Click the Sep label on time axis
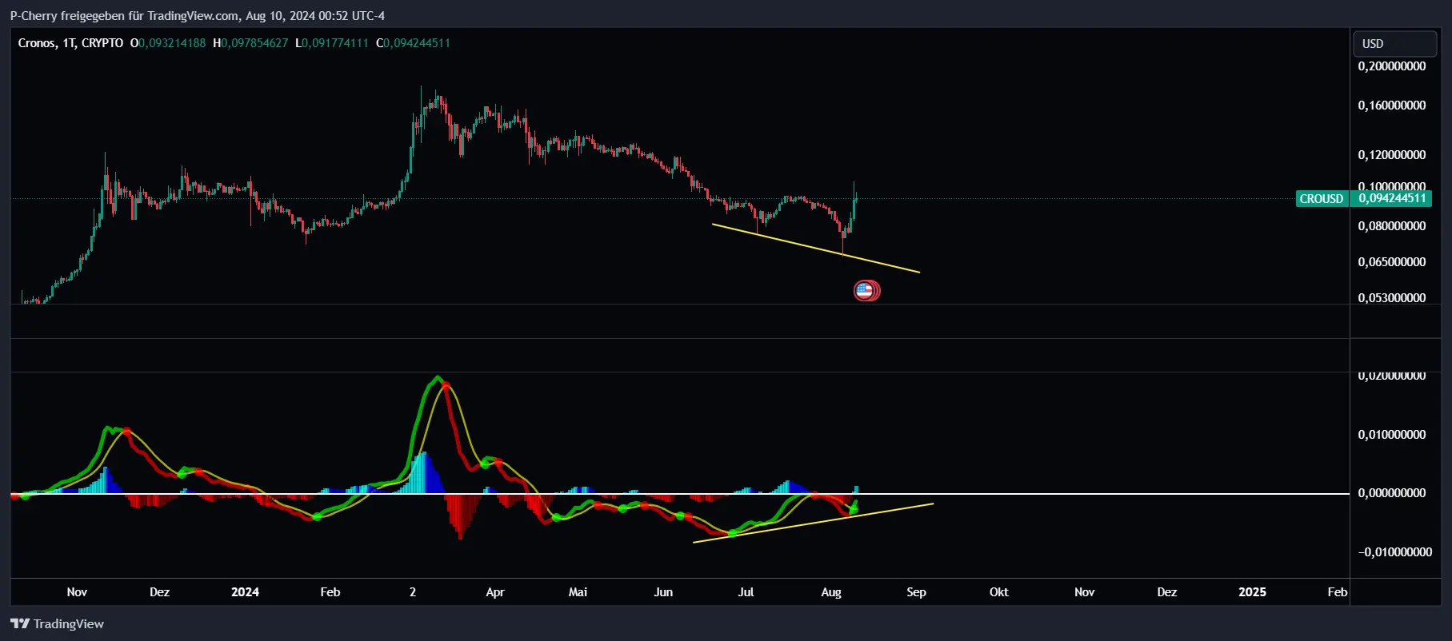1452x641 pixels. click(x=916, y=592)
